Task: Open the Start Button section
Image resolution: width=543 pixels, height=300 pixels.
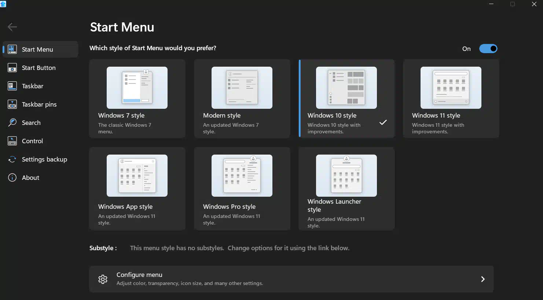Action: (x=40, y=68)
